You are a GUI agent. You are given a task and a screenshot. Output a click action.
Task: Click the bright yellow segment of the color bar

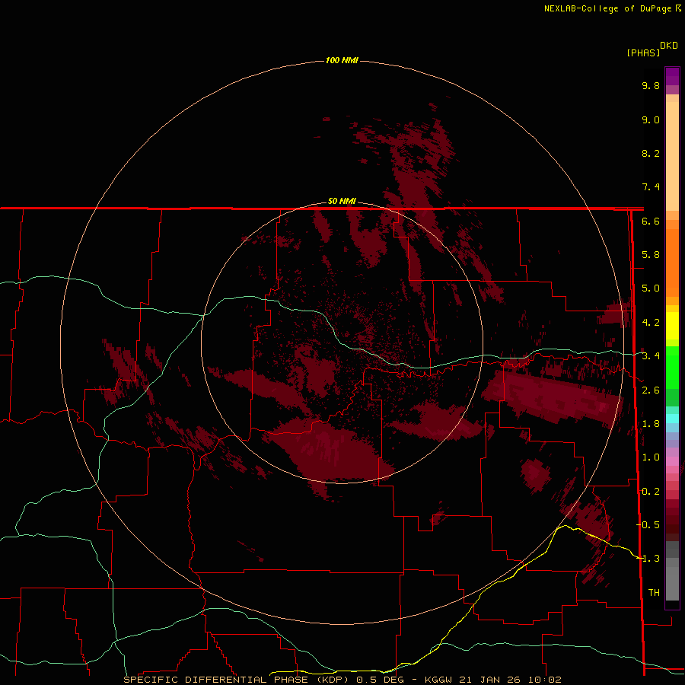click(x=672, y=326)
